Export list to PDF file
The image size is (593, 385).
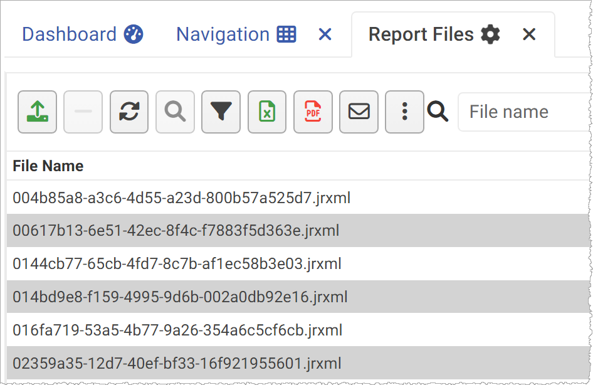(313, 112)
